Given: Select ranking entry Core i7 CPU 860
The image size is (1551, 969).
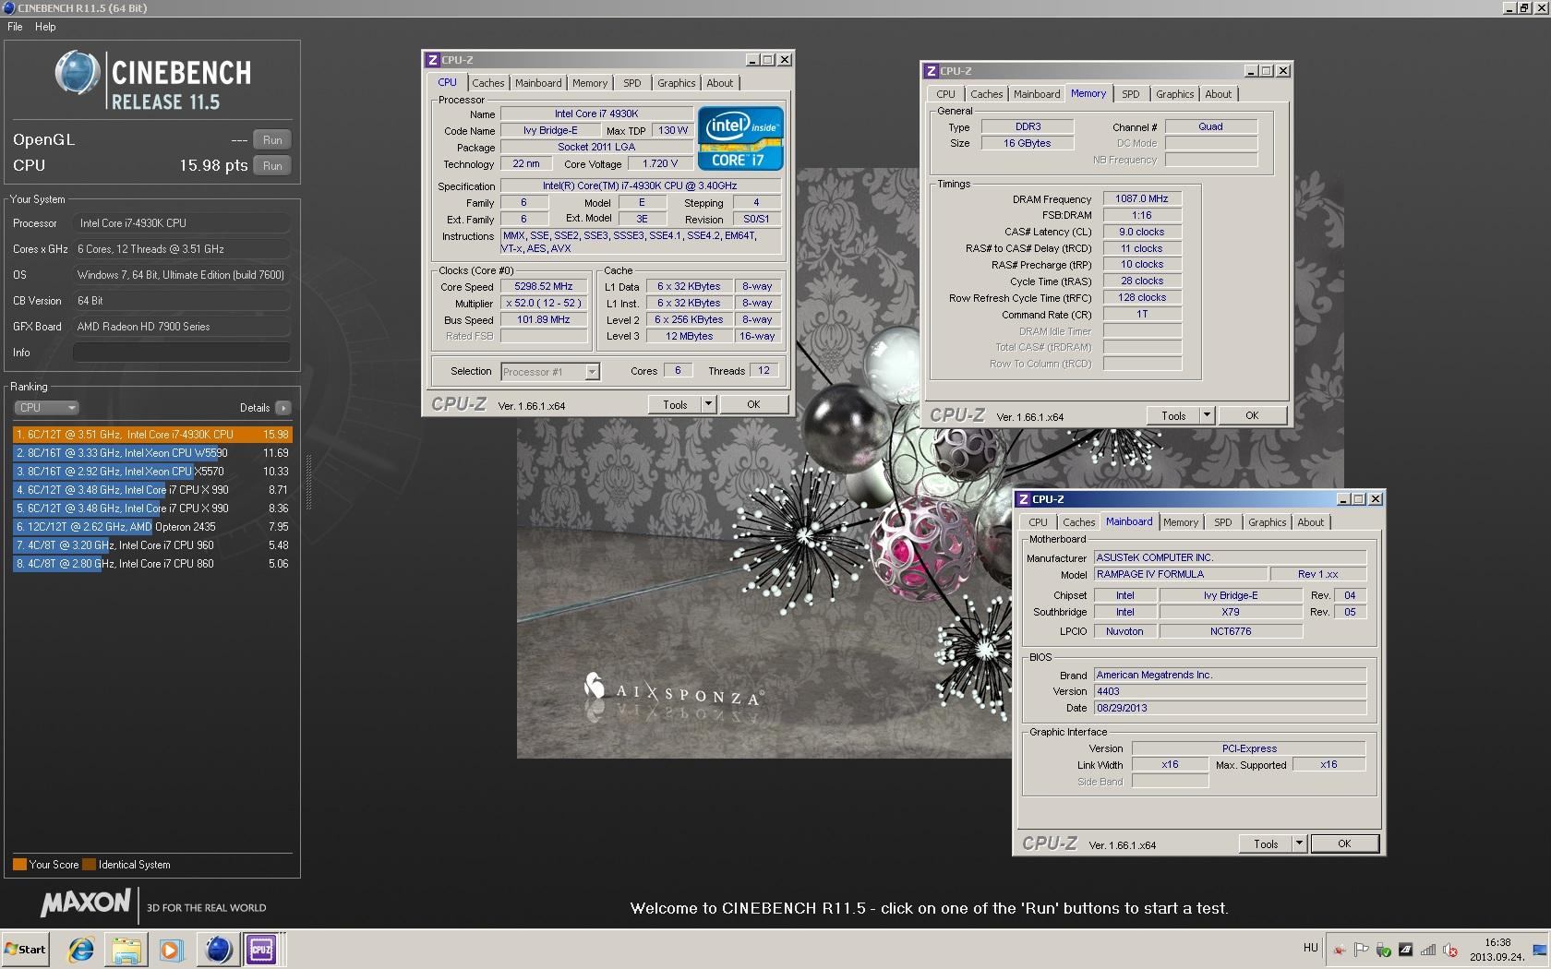Looking at the screenshot, I should coord(152,563).
